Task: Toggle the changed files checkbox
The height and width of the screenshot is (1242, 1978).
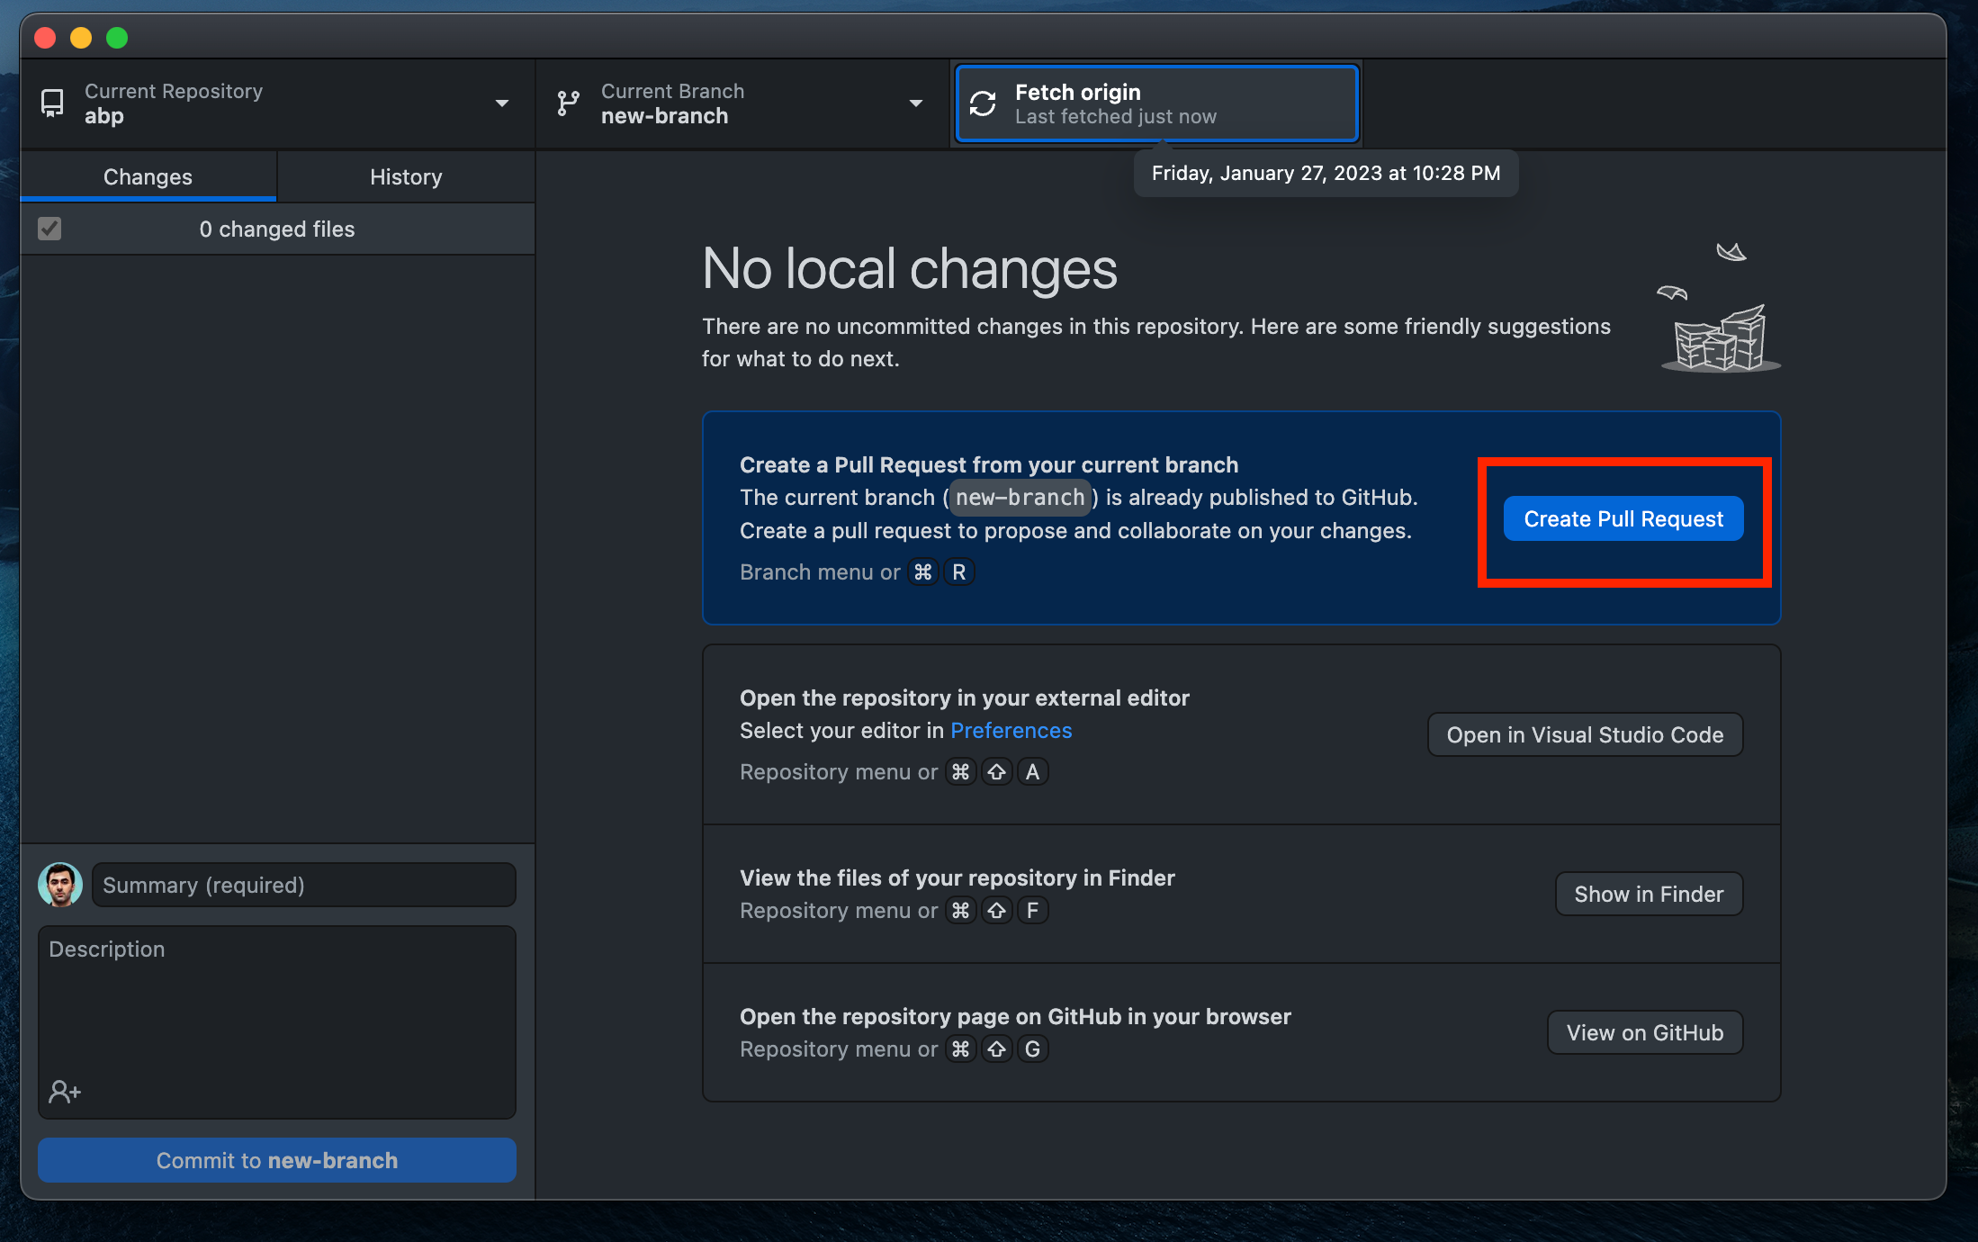Action: (49, 229)
